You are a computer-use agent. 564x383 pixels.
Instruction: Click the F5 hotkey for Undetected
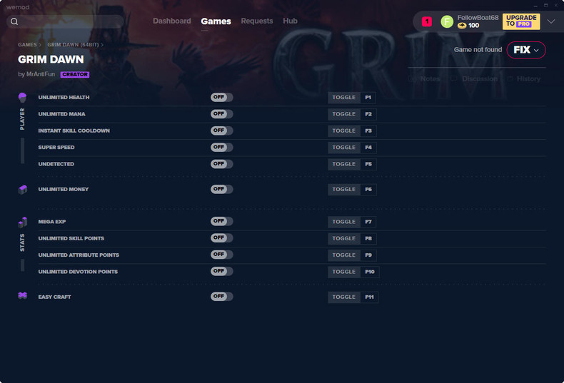368,164
